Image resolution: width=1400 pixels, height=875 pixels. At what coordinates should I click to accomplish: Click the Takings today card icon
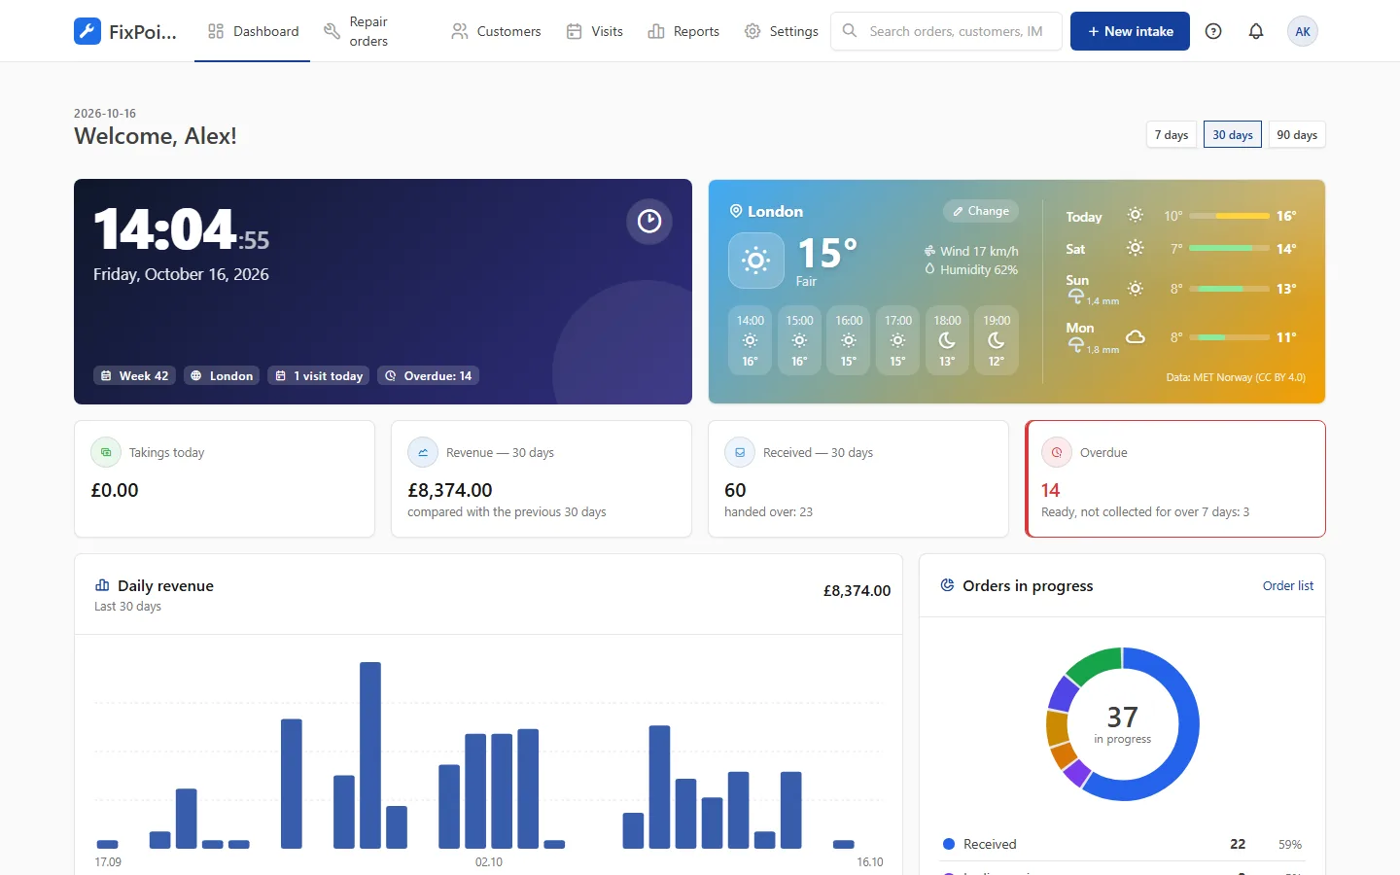click(x=106, y=452)
